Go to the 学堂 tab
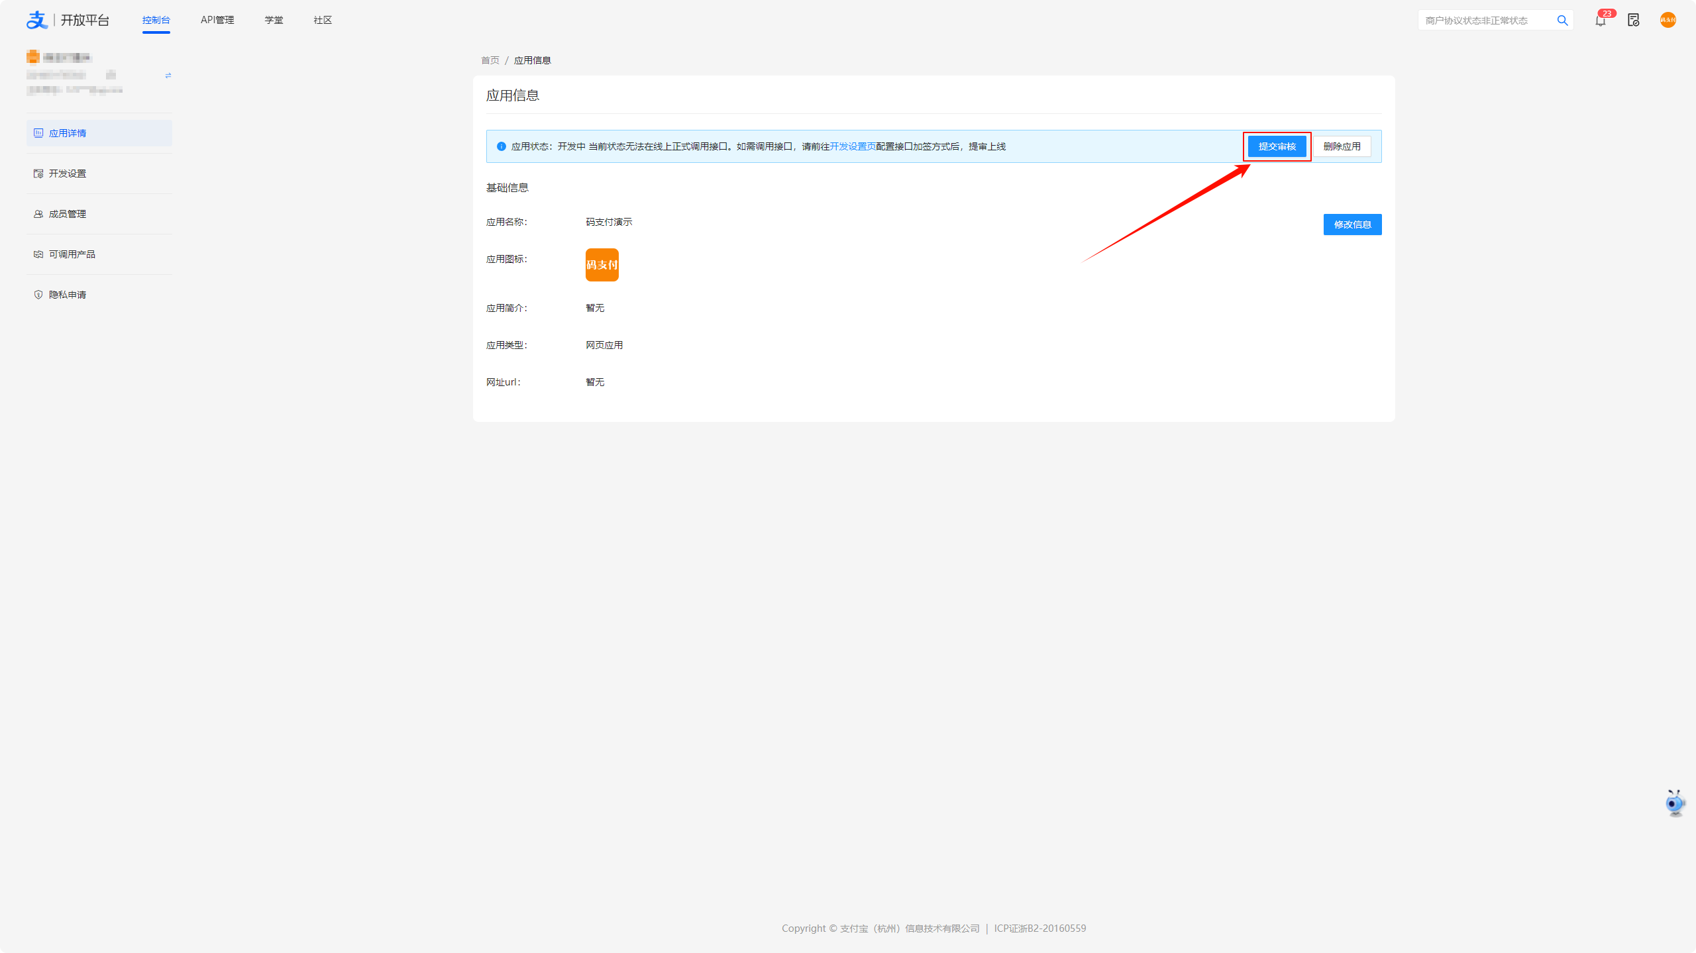The width and height of the screenshot is (1696, 953). pyautogui.click(x=274, y=20)
